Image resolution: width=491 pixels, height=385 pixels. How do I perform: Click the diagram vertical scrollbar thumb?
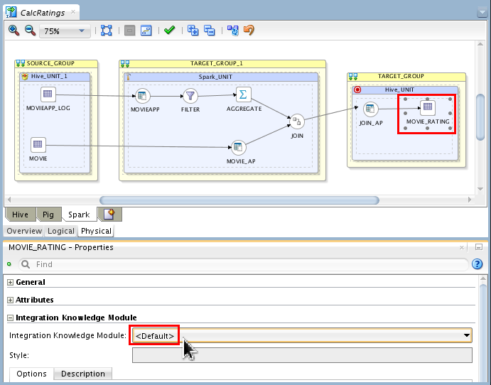point(480,117)
